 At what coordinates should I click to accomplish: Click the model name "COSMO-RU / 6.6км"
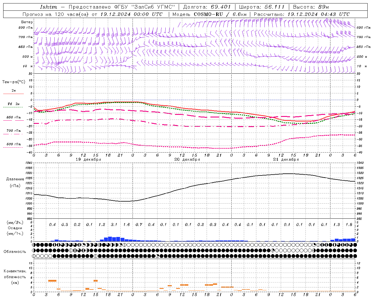click(220, 14)
